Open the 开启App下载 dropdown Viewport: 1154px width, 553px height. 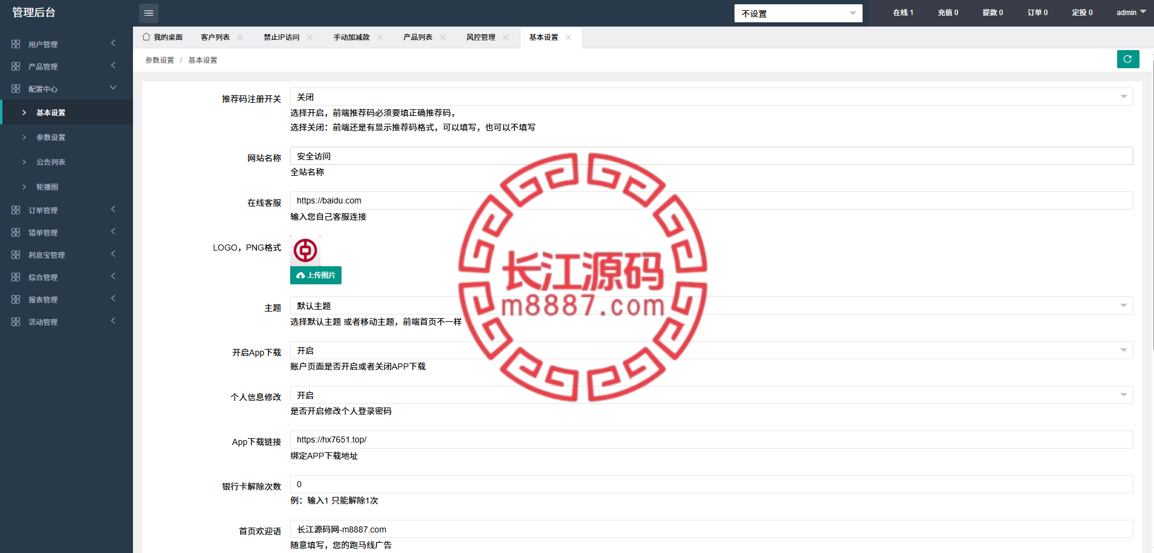(x=712, y=350)
